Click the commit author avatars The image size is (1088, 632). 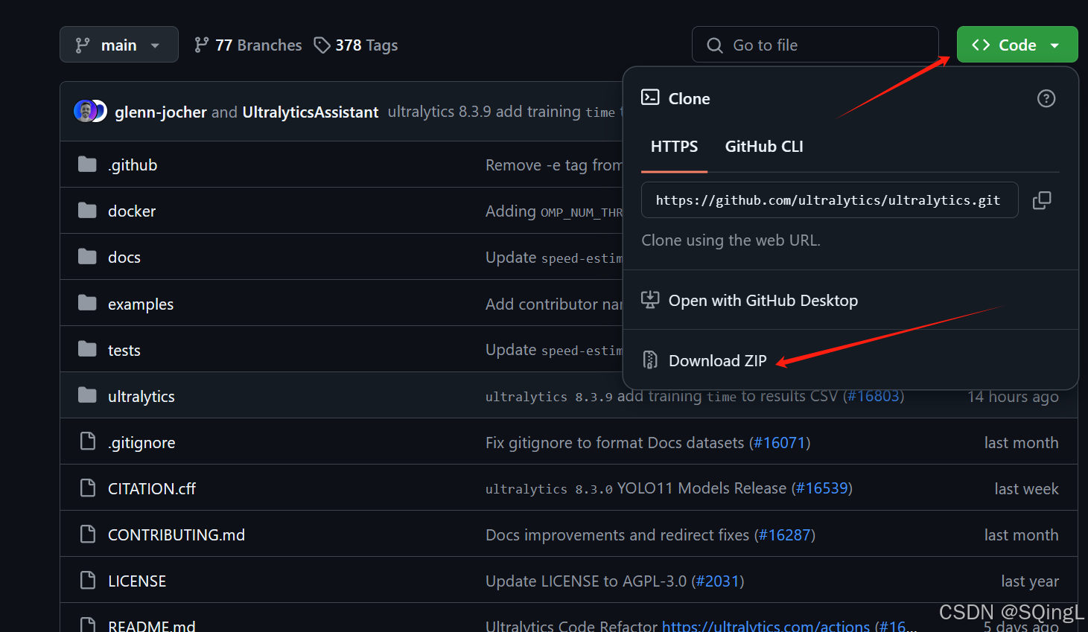pos(91,111)
